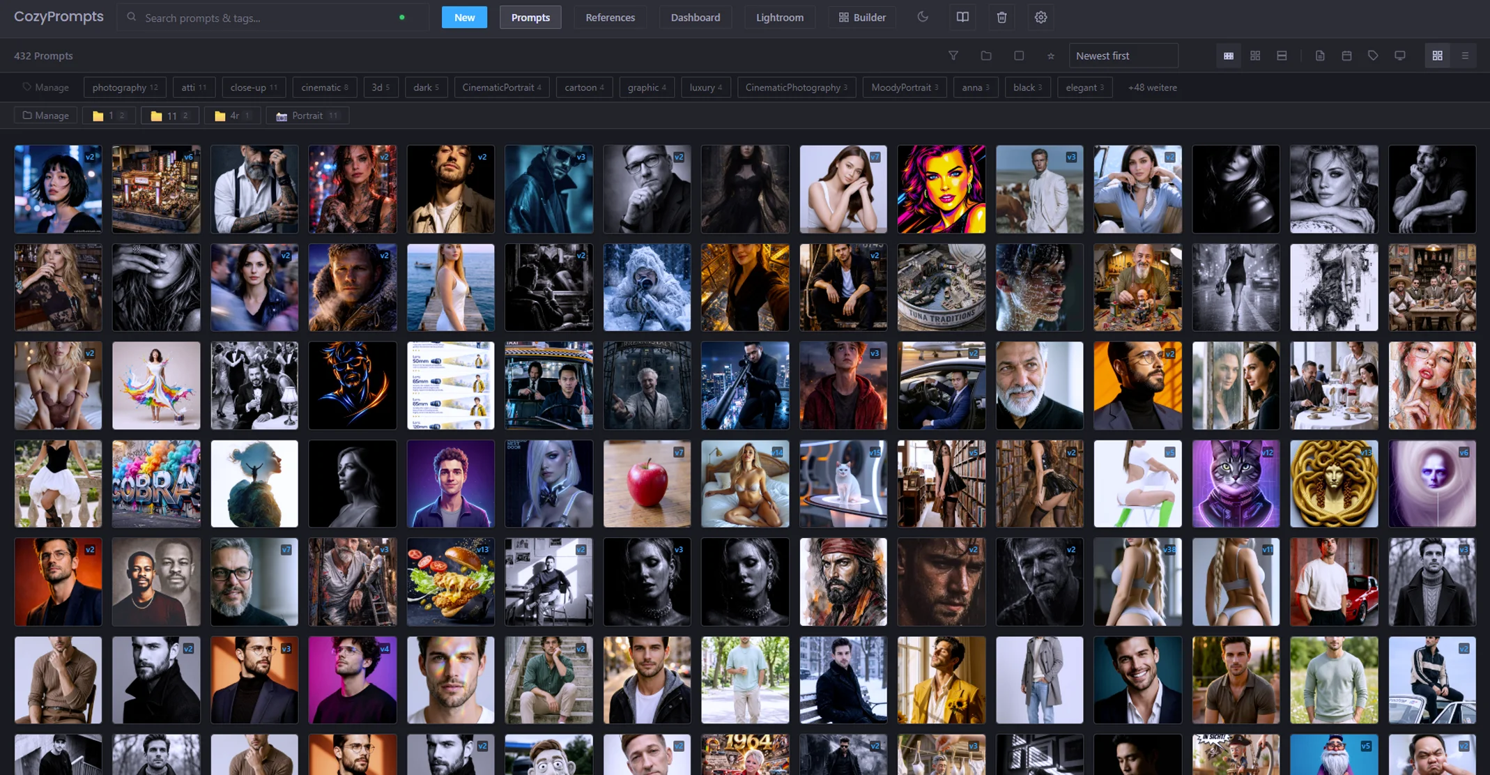
Task: Open the calendar icon in the view toolbar
Action: point(1347,56)
